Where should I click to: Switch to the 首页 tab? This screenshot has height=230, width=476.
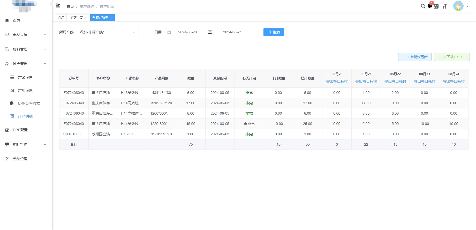[x=61, y=17]
